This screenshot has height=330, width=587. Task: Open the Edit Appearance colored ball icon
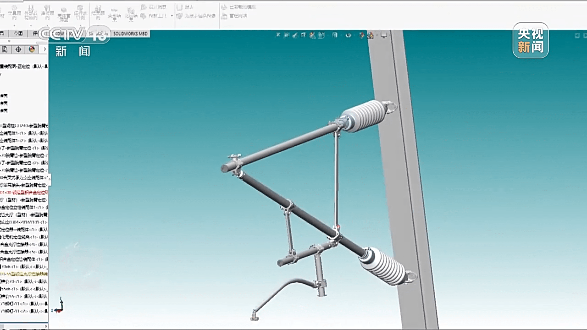pos(362,35)
